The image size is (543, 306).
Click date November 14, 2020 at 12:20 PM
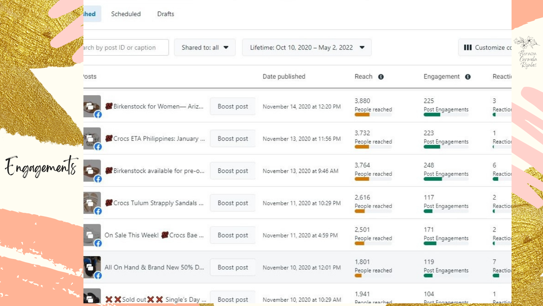(302, 106)
